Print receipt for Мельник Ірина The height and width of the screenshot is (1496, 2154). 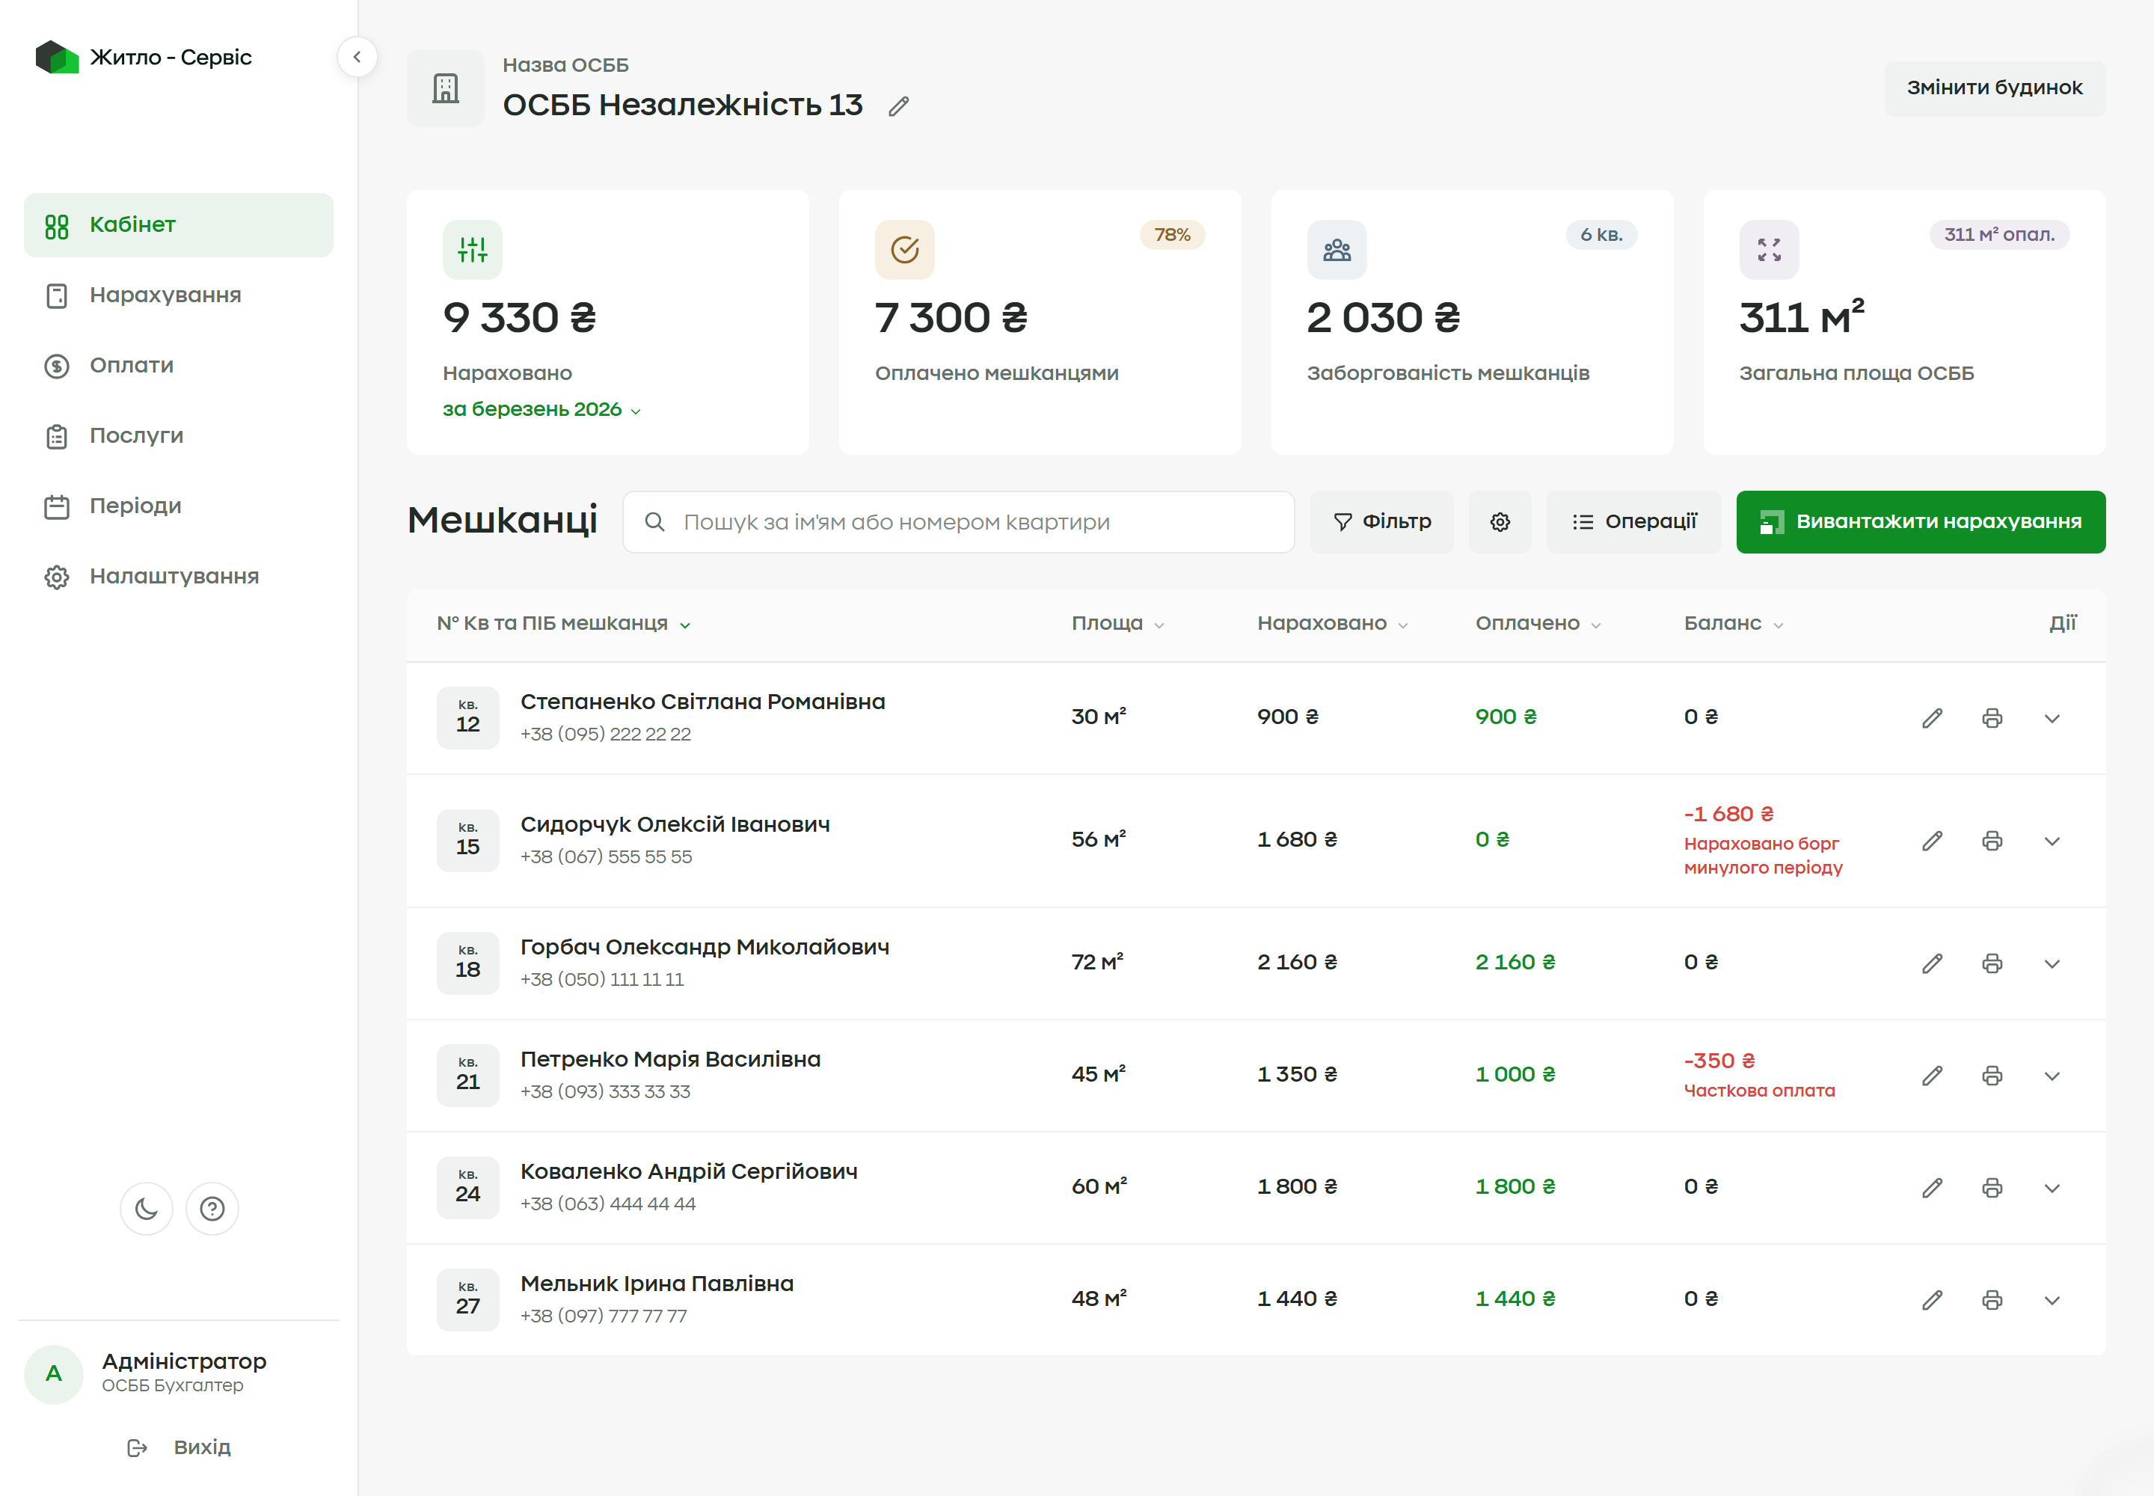(1992, 1301)
